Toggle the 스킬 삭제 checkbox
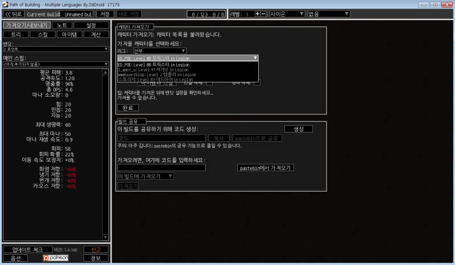Screen dimensions: 455x265 [209, 82]
